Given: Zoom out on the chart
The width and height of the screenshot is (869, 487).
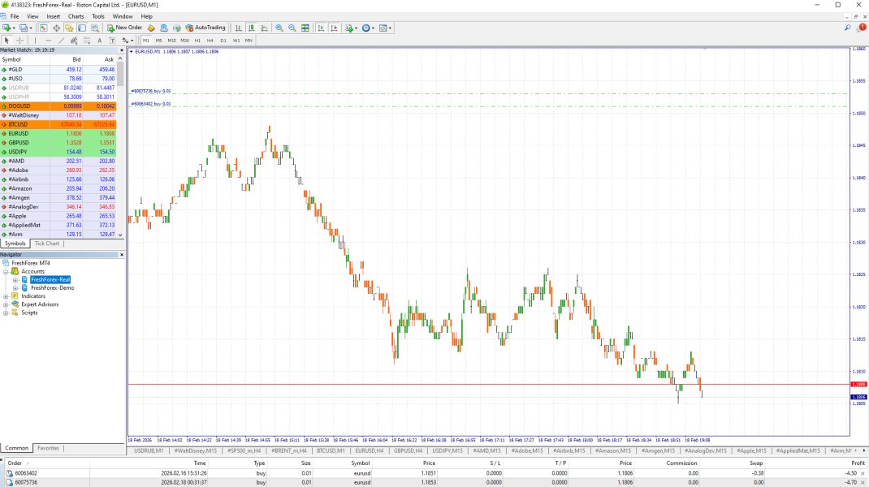Looking at the screenshot, I should (x=292, y=28).
